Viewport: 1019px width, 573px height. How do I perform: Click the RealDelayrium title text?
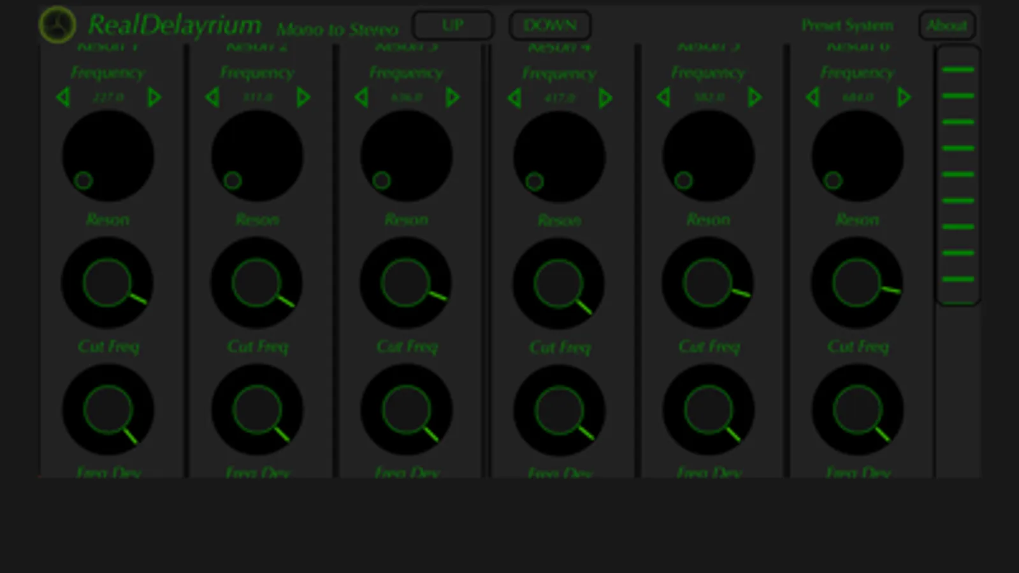(x=175, y=25)
